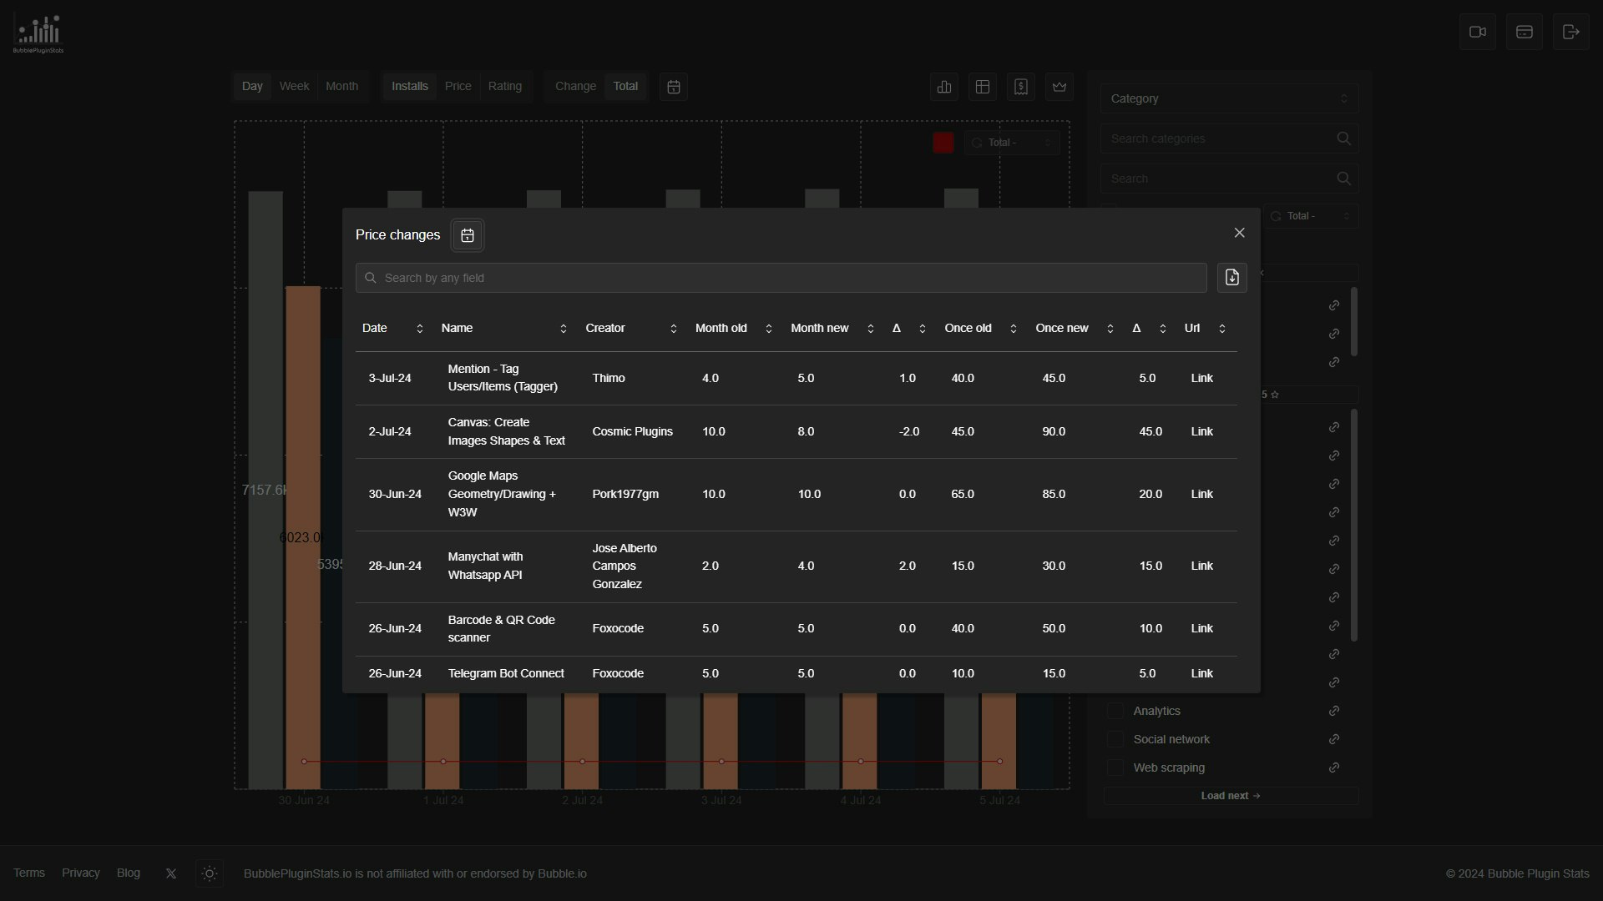Log out using the exit icon
This screenshot has height=901, width=1603.
pyautogui.click(x=1571, y=32)
